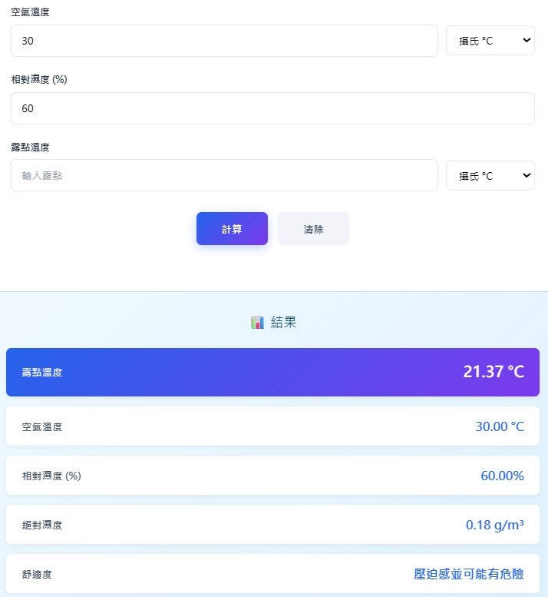Click the chevron arrow of air temperature unit selector
This screenshot has height=597, width=548.
527,41
